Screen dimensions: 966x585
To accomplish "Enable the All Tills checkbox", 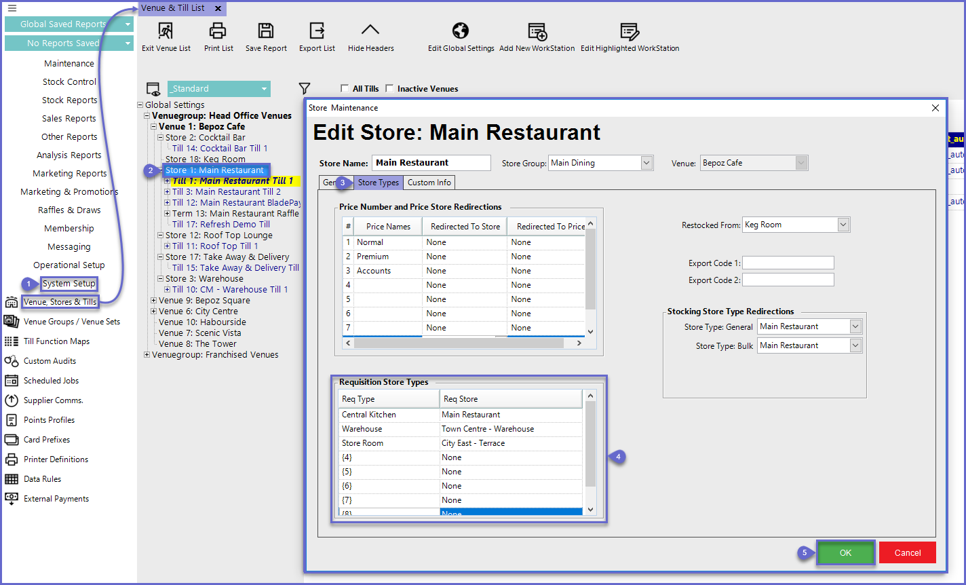I will (345, 89).
